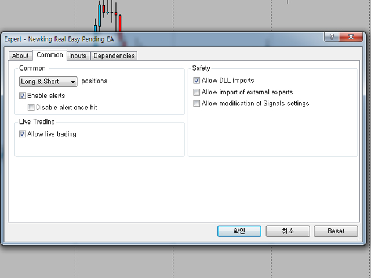
Task: Click the help question mark icon
Action: (332, 36)
